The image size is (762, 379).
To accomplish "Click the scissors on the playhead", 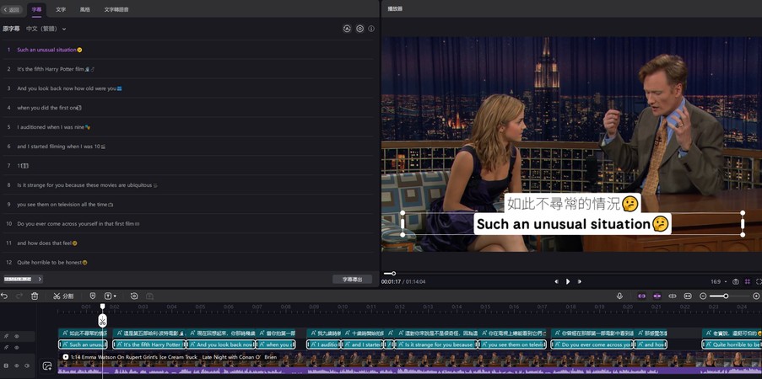I will click(103, 320).
